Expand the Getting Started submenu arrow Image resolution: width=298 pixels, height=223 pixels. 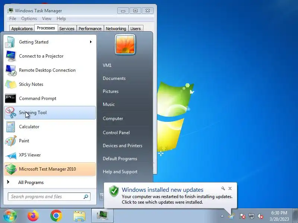tap(91, 42)
